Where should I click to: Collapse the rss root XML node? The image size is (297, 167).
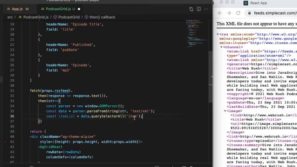click(x=218, y=34)
